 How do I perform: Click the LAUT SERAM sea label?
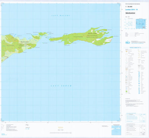click(61, 86)
